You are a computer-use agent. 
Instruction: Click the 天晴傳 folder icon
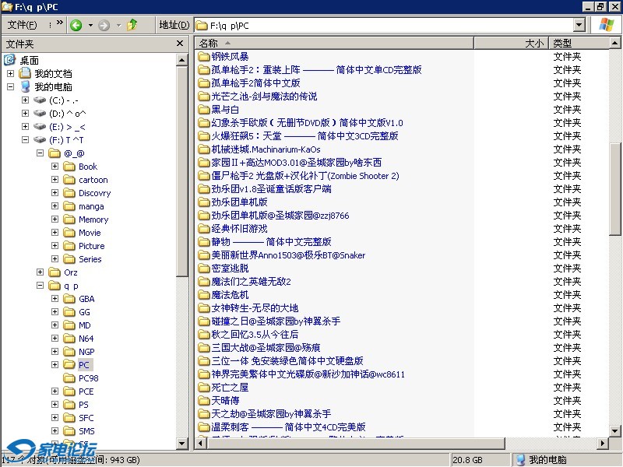point(204,400)
